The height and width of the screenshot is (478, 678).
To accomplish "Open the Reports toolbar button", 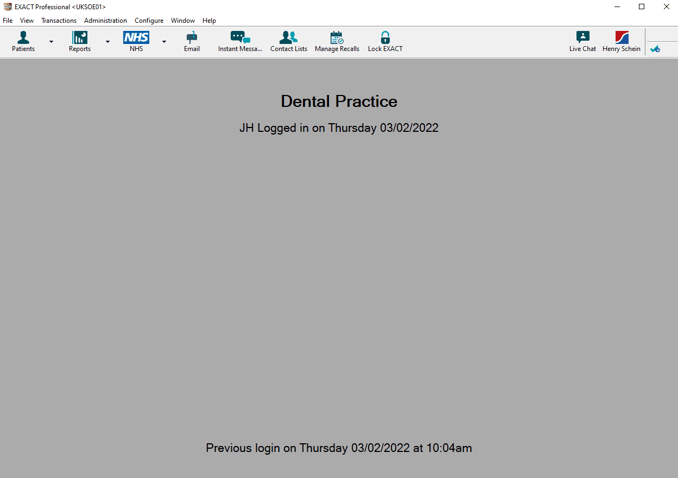I will click(x=80, y=42).
